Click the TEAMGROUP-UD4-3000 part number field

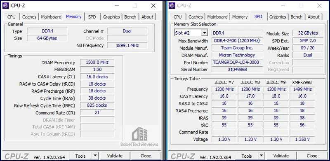pyautogui.click(x=237, y=63)
